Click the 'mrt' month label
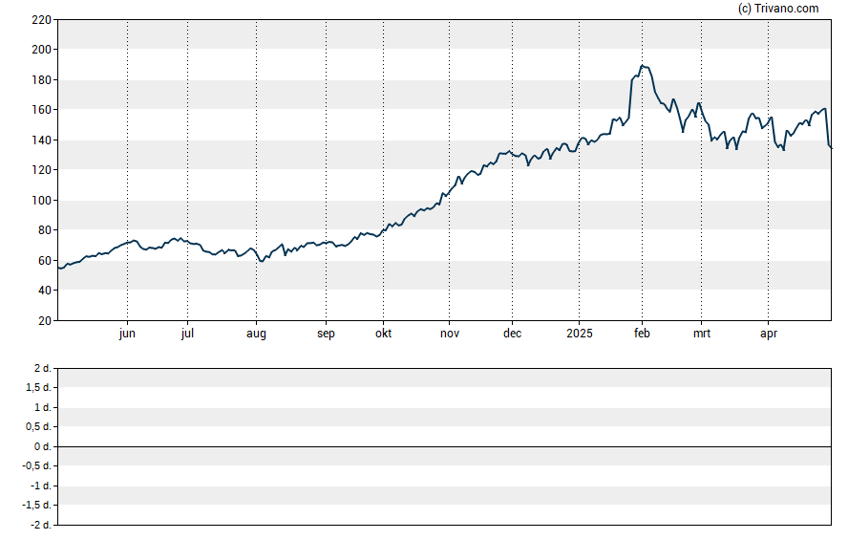848x540 pixels. click(x=702, y=334)
